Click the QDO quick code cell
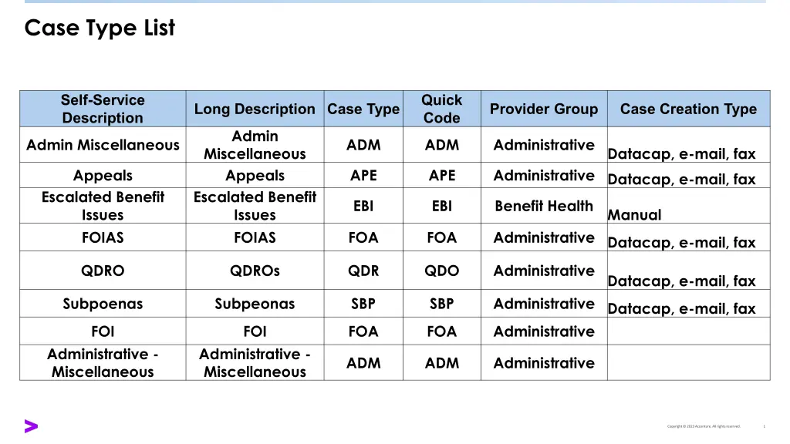This screenshot has height=444, width=790. coord(441,271)
